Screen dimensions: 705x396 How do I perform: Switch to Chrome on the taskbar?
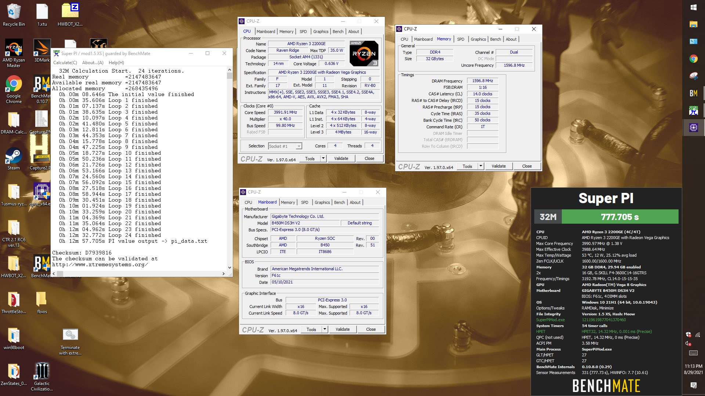pyautogui.click(x=693, y=59)
